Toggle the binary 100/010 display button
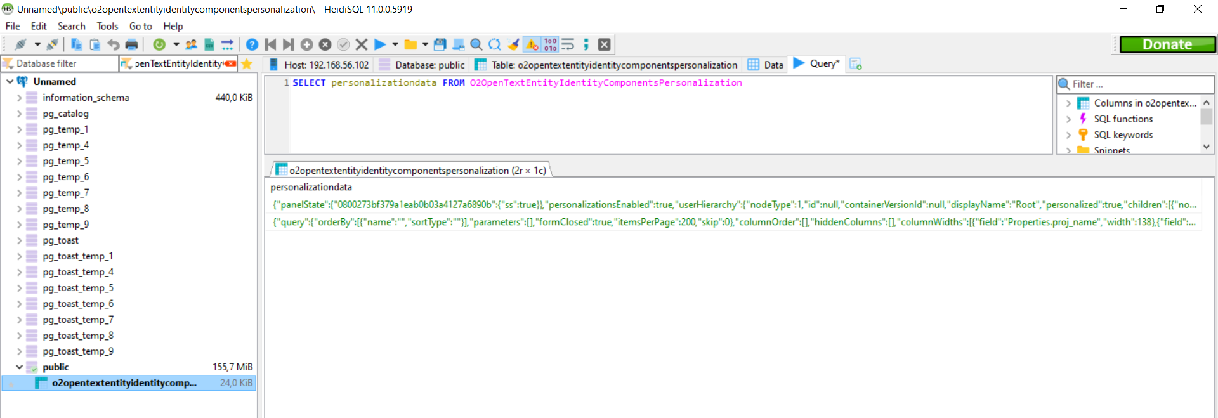 click(550, 44)
